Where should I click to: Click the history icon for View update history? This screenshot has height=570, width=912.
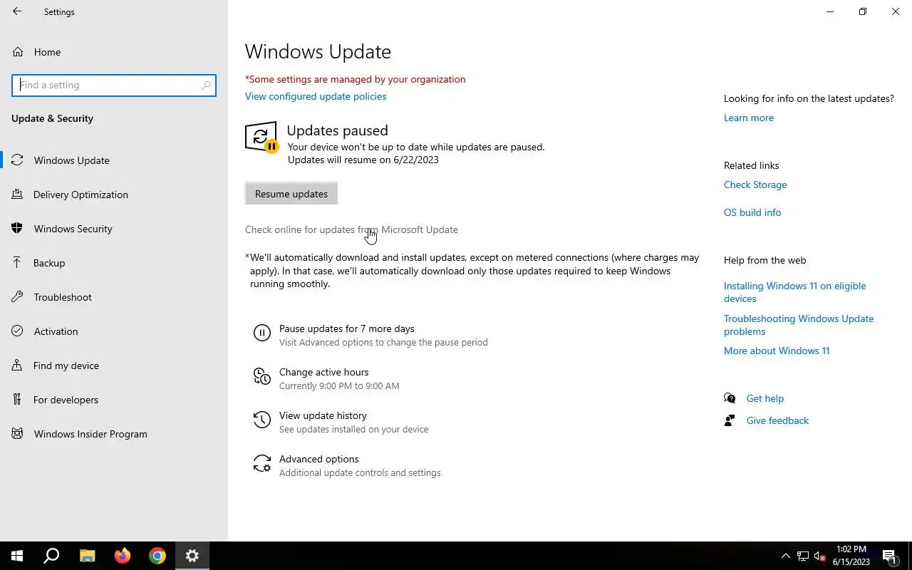click(261, 420)
